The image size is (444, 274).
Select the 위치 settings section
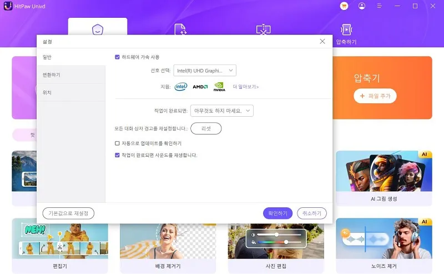point(71,92)
